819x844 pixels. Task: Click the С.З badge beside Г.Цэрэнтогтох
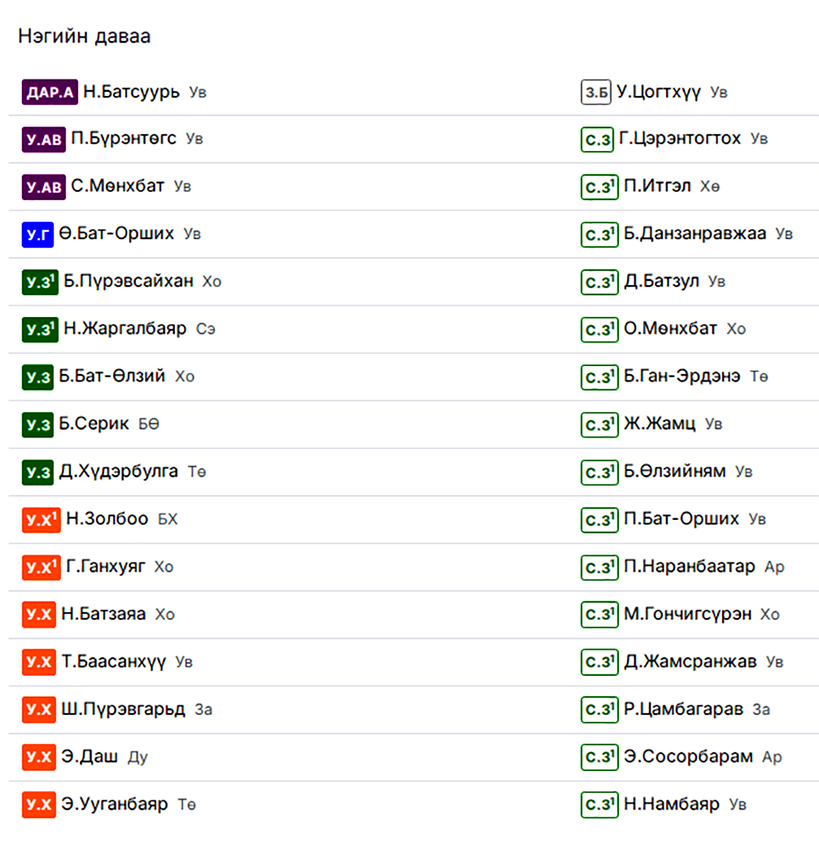(597, 139)
